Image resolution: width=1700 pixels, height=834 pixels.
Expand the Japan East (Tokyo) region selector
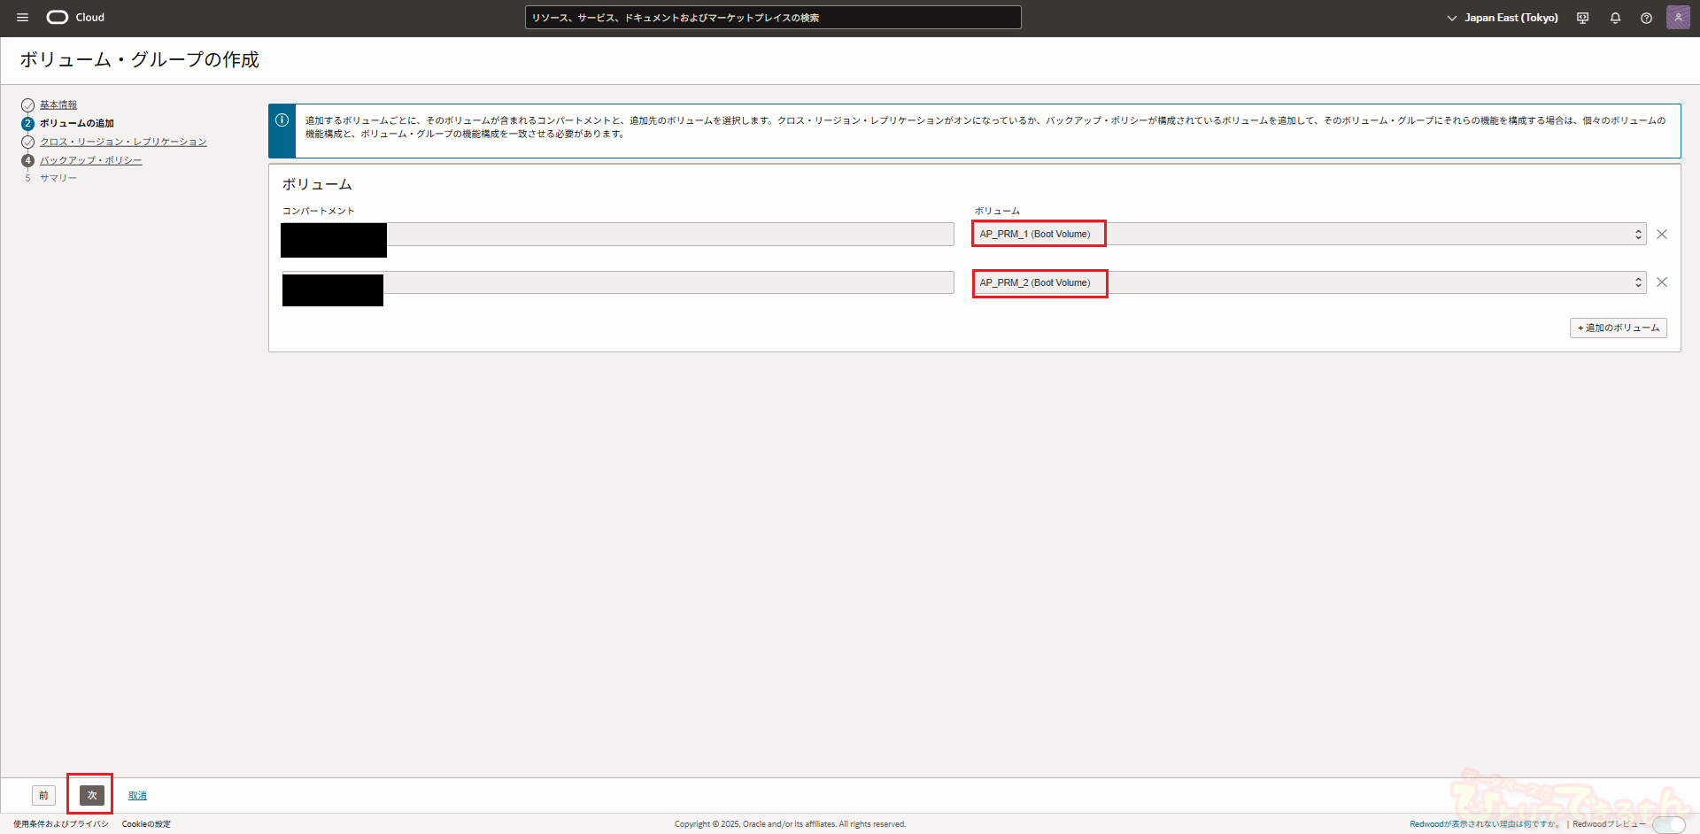tap(1503, 18)
